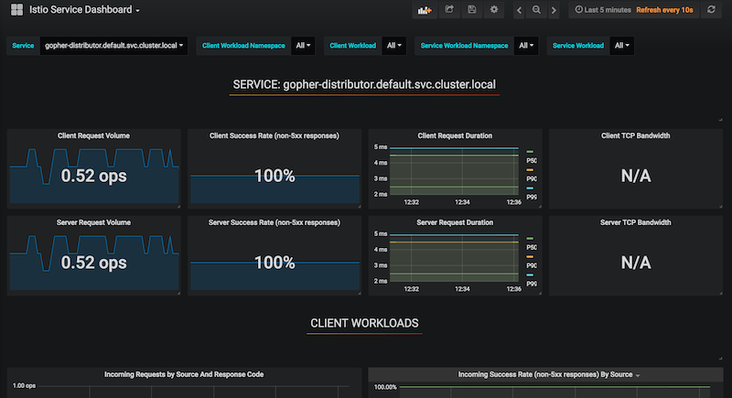The image size is (732, 398).
Task: Click resize handle of Client Request Volume panel
Action: [x=178, y=206]
